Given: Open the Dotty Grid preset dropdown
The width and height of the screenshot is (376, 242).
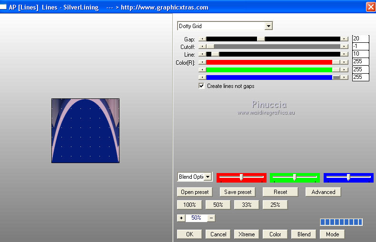Looking at the screenshot, I should click(268, 26).
